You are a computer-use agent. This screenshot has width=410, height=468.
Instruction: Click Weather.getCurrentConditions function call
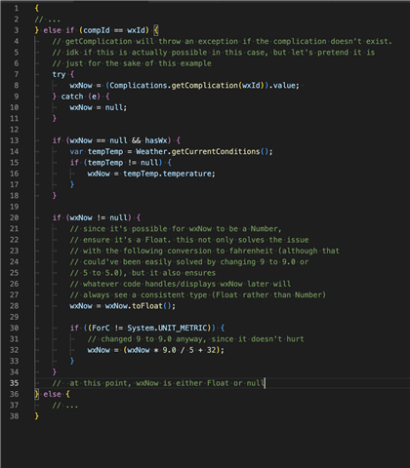198,151
